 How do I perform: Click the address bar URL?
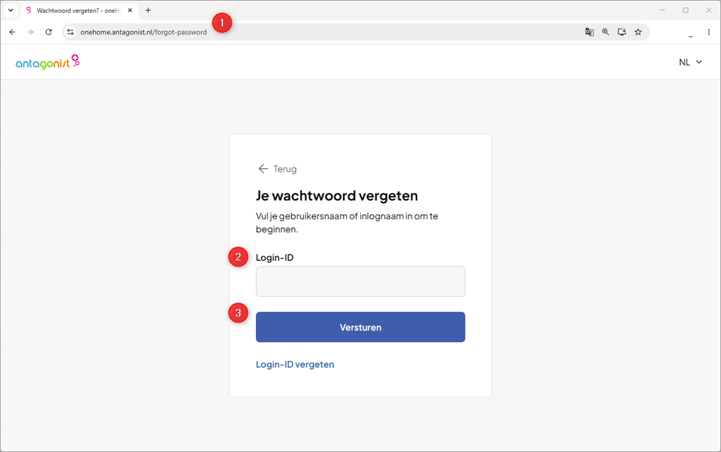point(144,32)
